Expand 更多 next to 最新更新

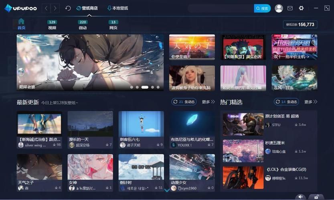pyautogui.click(x=208, y=102)
